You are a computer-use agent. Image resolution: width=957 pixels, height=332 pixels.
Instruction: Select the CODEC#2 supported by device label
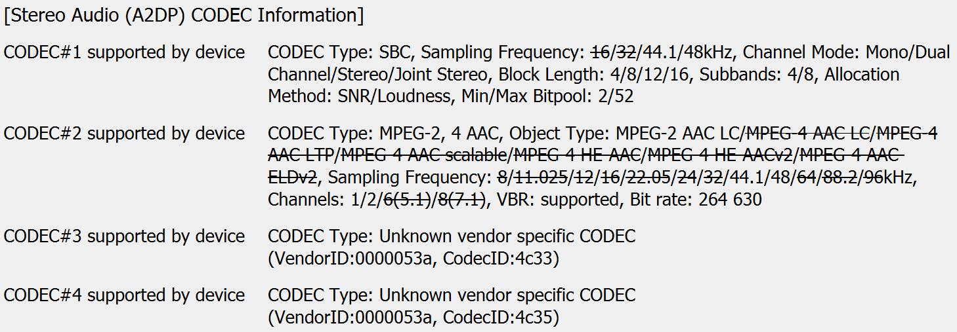point(125,134)
